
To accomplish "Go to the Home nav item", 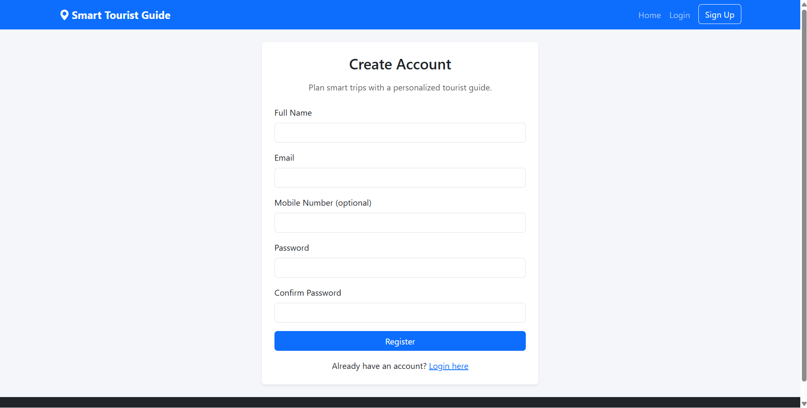I will point(650,15).
